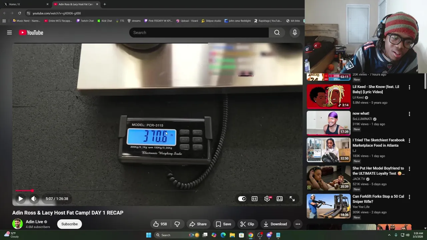This screenshot has width=427, height=240.
Task: Open the 'now what!' video thumbnail
Action: pyautogui.click(x=329, y=123)
